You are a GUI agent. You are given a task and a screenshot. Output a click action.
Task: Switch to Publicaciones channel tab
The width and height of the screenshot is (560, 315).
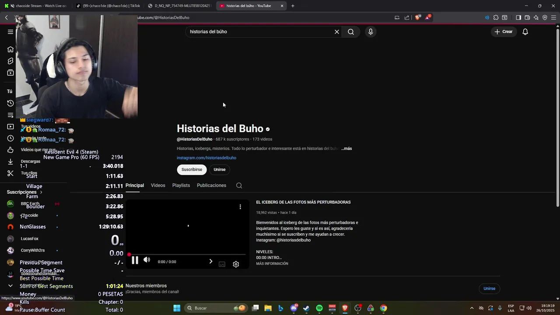[211, 185]
